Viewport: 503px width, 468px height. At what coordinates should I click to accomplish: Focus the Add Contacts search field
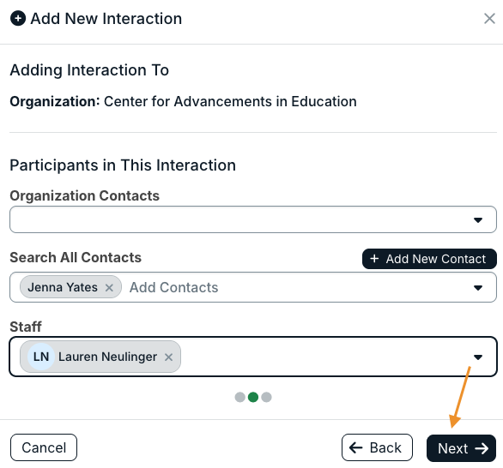coord(295,287)
